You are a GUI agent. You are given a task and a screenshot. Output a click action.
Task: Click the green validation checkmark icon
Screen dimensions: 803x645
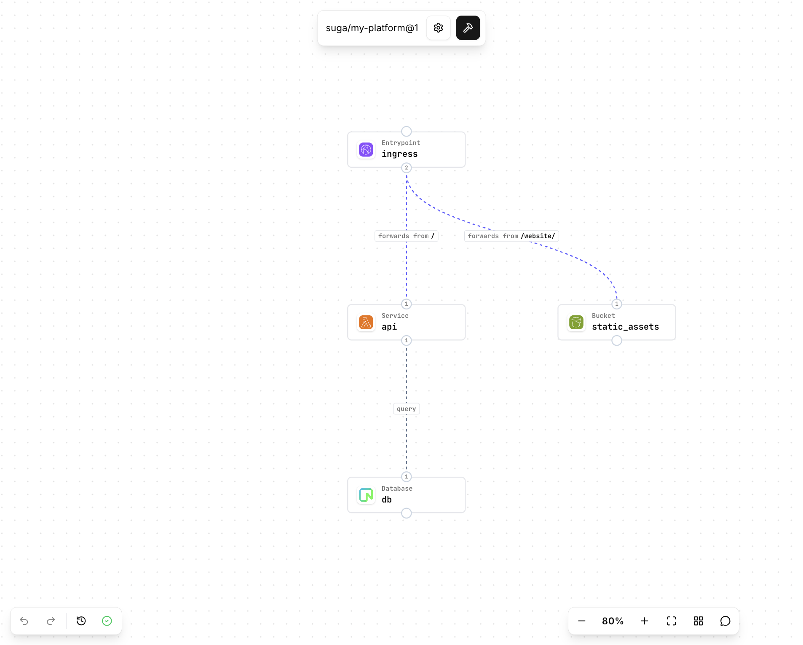tap(107, 621)
